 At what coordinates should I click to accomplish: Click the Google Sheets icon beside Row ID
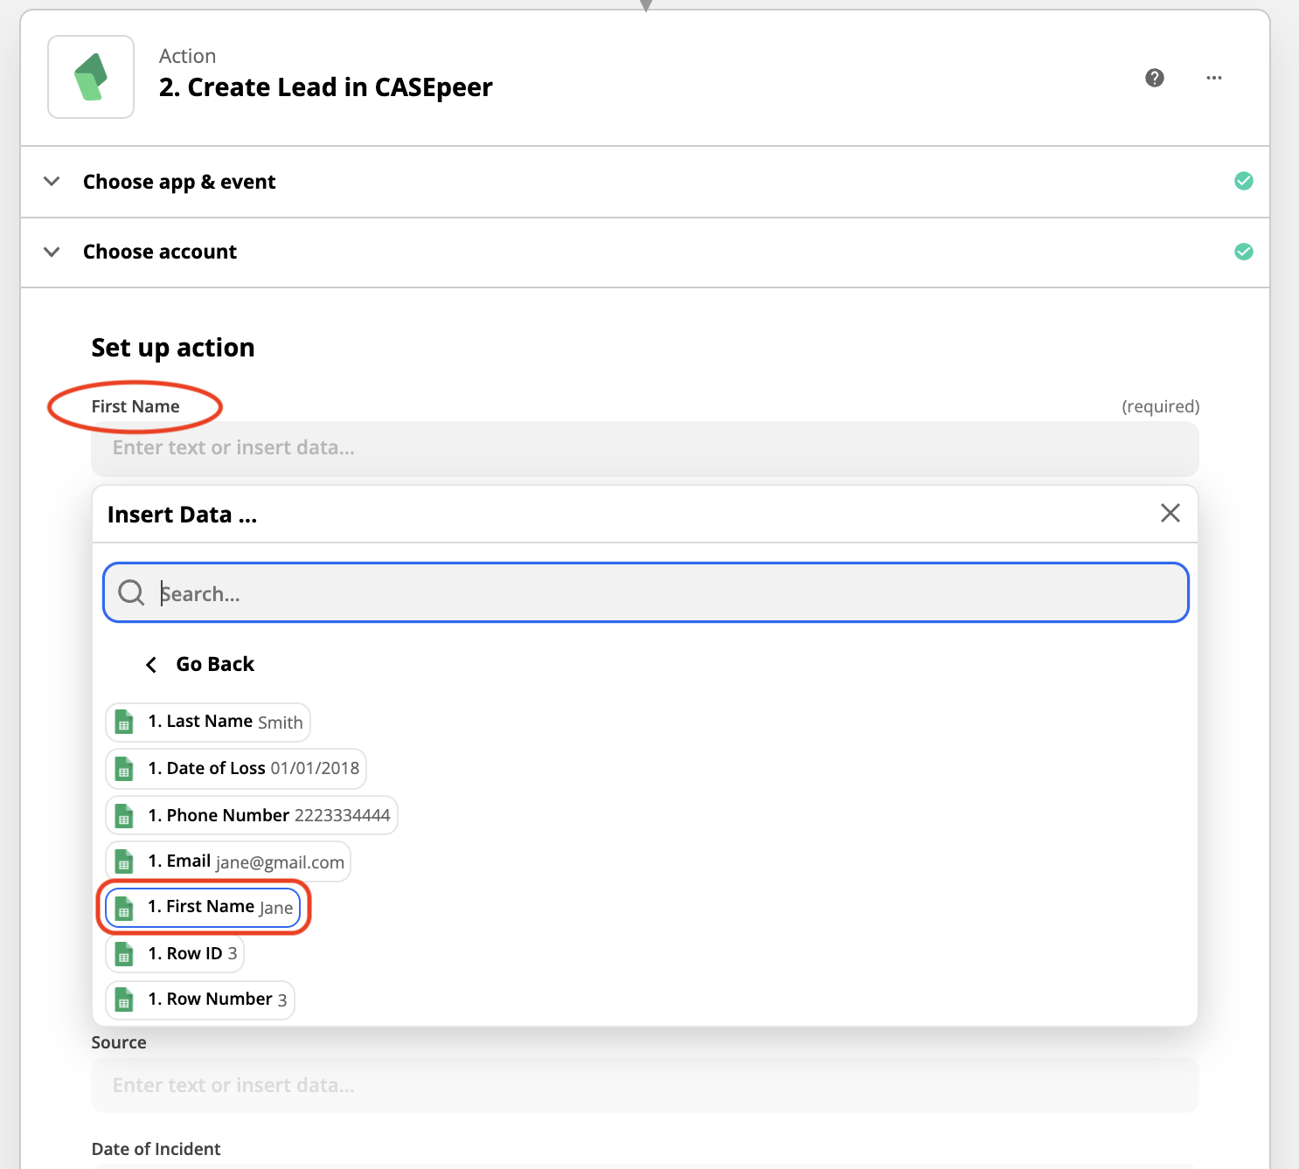click(x=124, y=954)
